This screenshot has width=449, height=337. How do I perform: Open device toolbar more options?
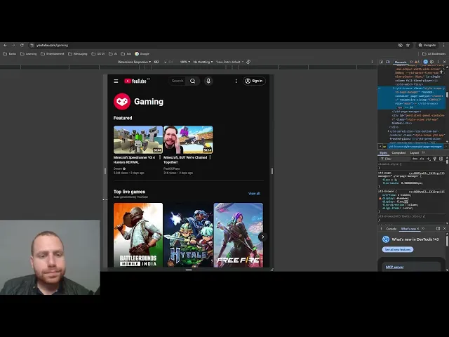(373, 62)
